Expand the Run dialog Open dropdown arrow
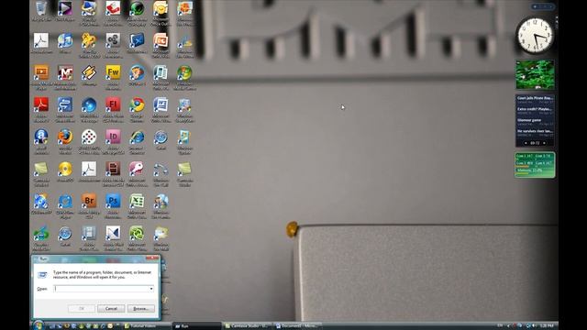This screenshot has height=330, width=587. (x=151, y=289)
